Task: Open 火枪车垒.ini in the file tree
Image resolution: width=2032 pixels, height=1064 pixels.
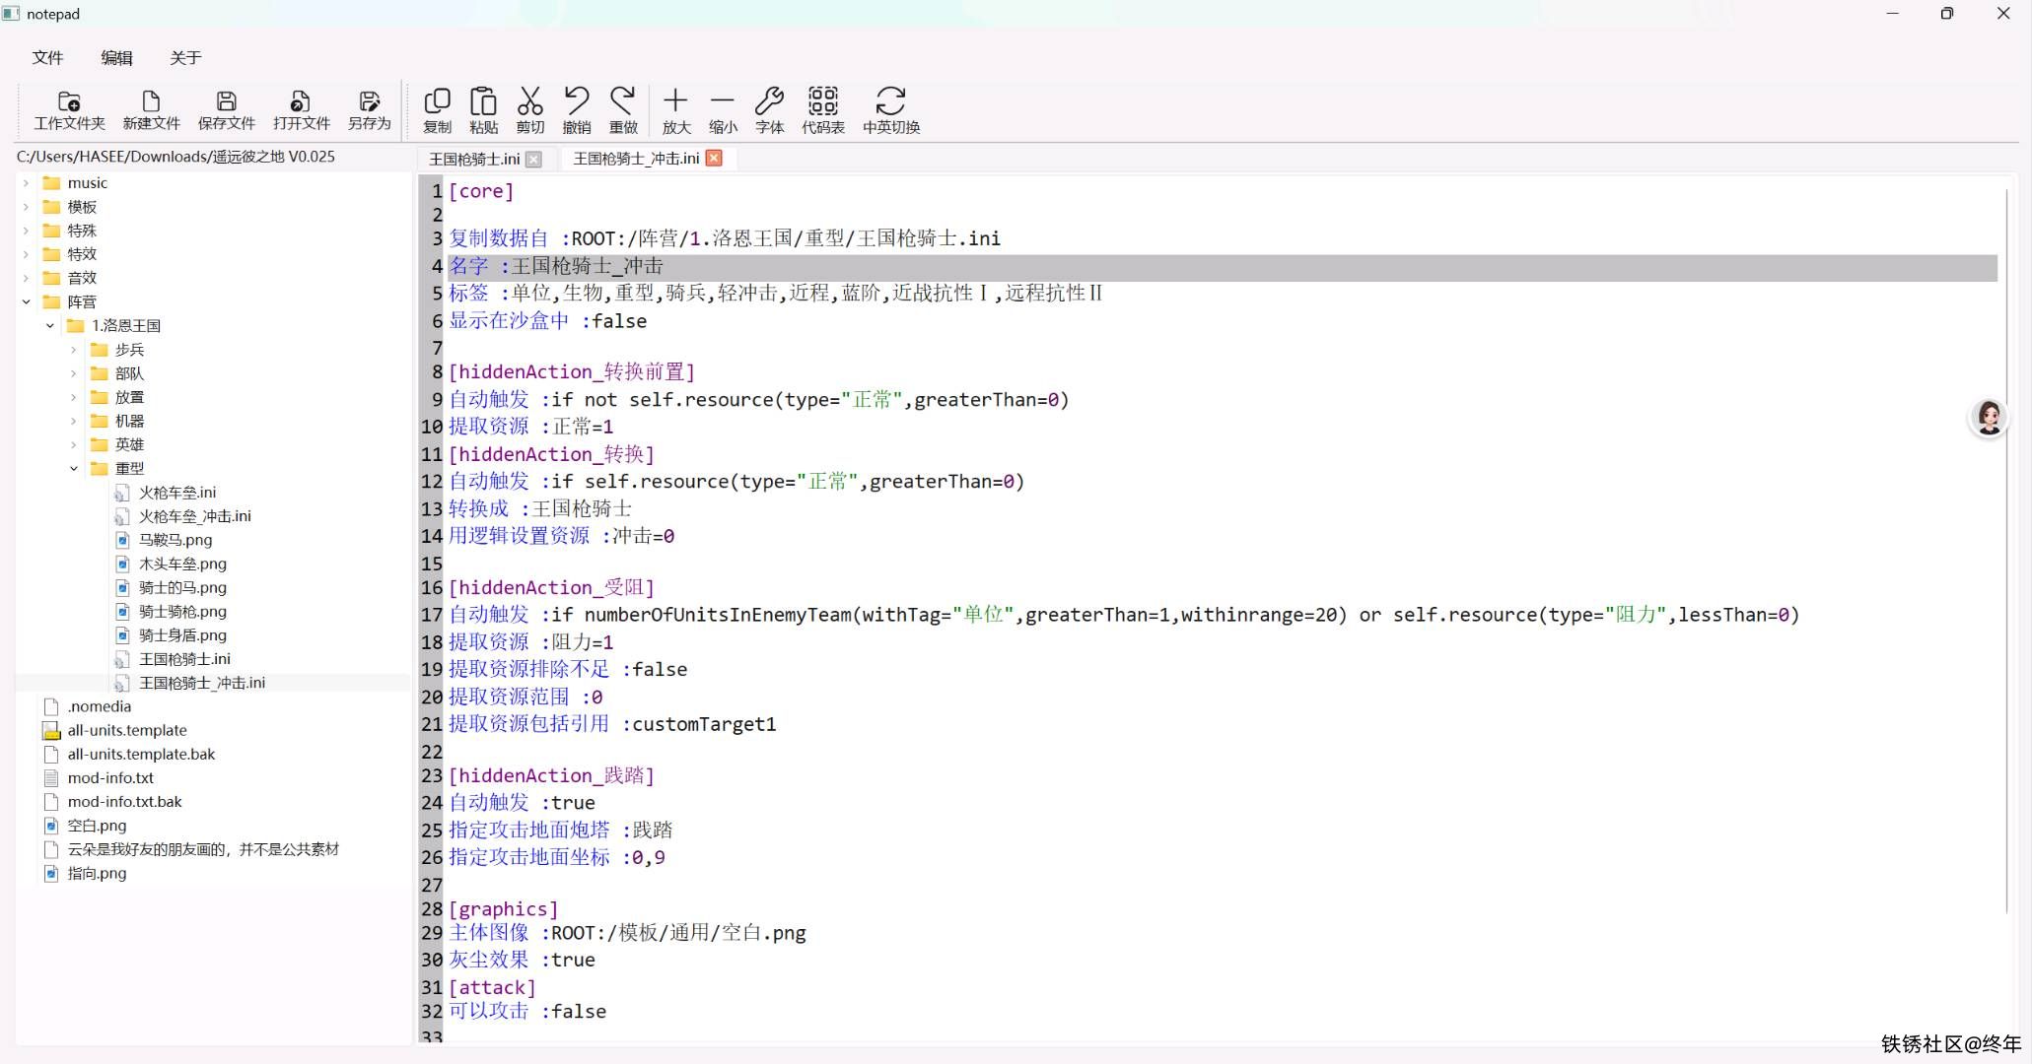Action: click(x=177, y=493)
